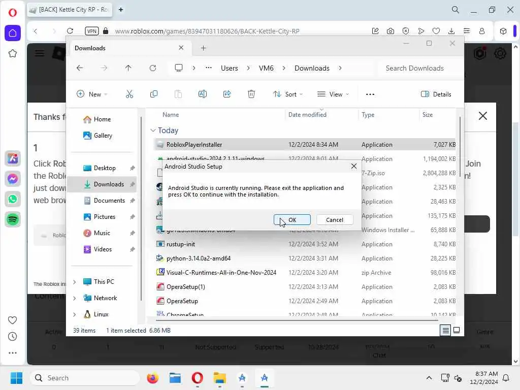Toggle the Details pane button
The image size is (520, 390).
point(436,94)
